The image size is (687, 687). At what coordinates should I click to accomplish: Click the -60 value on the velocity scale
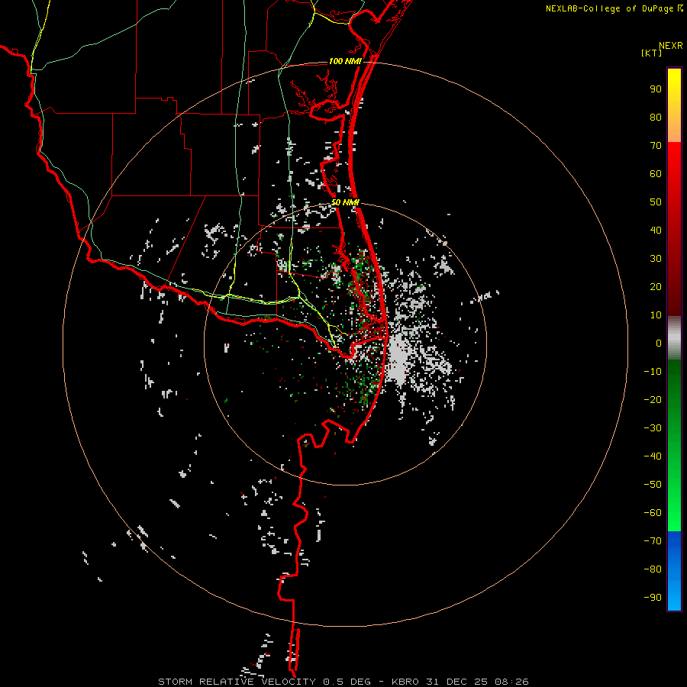(x=653, y=513)
